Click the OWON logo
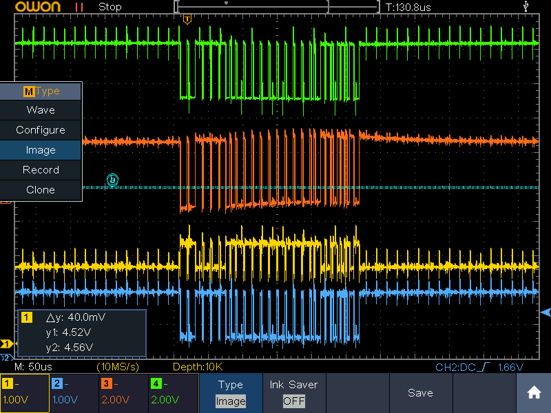This screenshot has height=413, width=551. coord(38,6)
